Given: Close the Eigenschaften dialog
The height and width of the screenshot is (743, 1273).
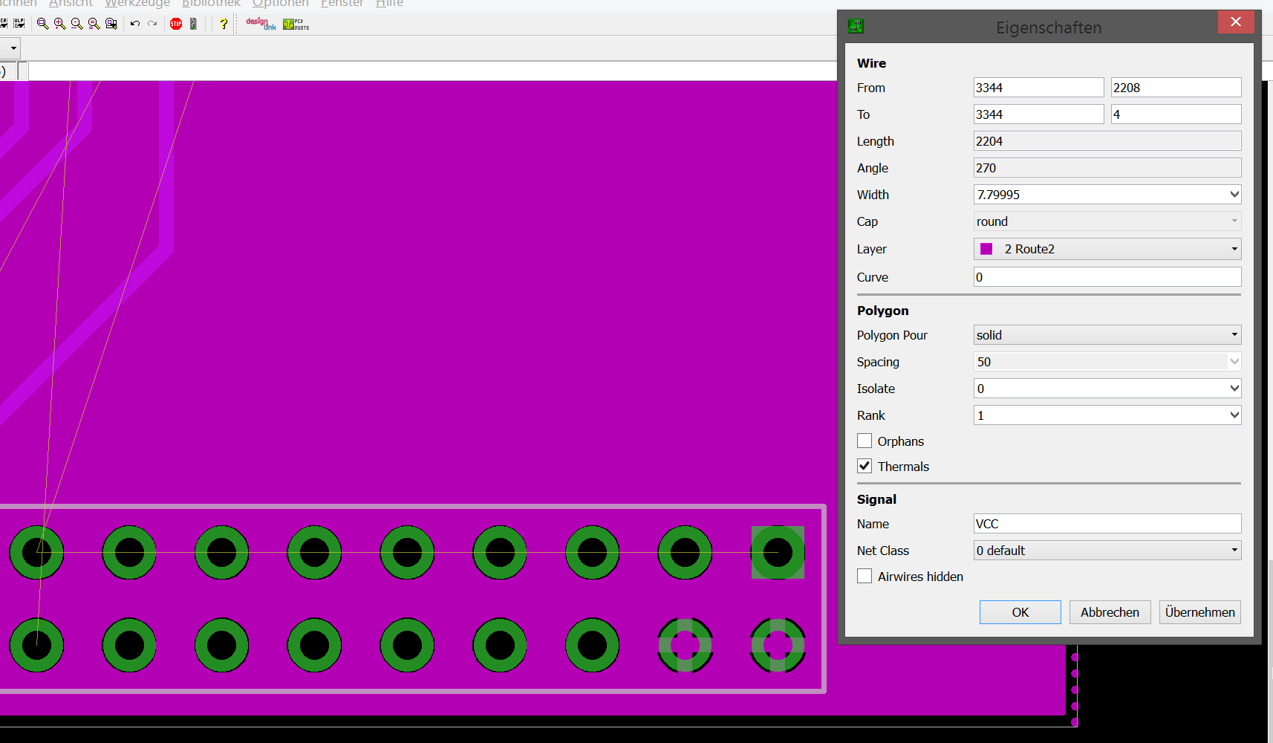Looking at the screenshot, I should 1236,22.
